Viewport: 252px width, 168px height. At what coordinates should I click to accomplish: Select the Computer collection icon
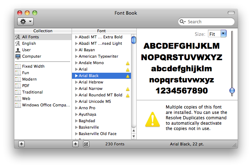(18, 56)
